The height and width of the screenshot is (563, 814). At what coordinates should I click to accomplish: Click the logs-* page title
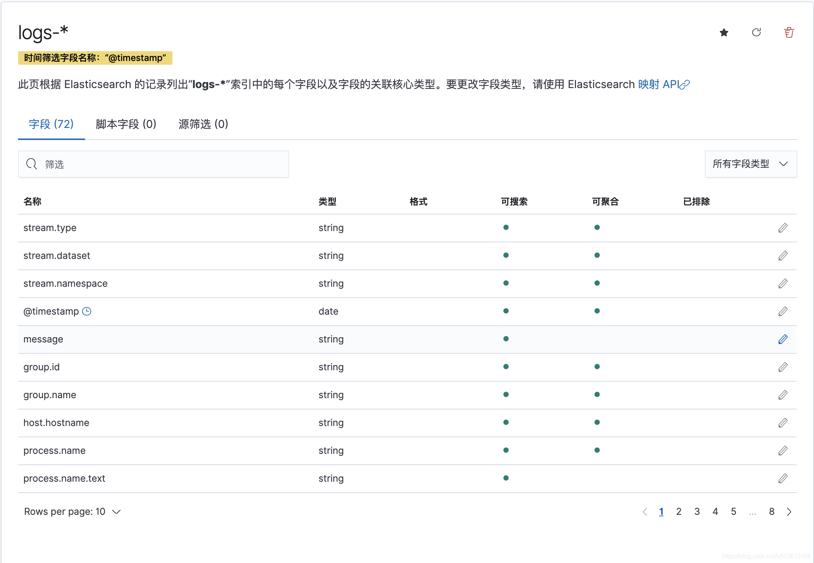pos(43,33)
